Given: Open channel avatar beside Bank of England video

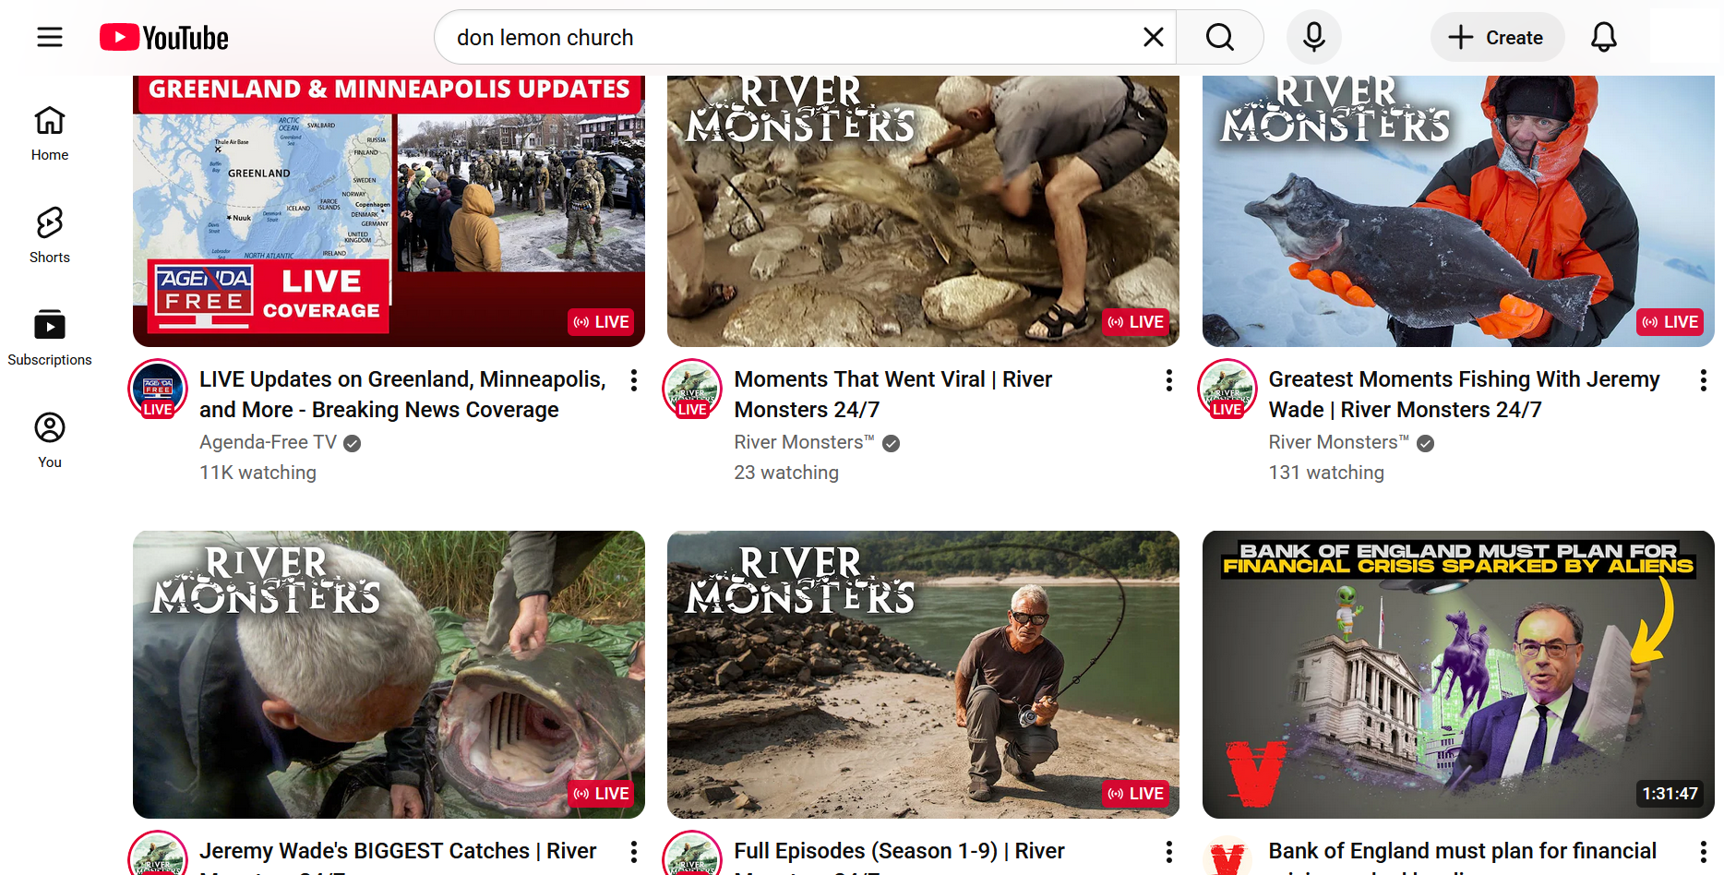Looking at the screenshot, I should tap(1227, 856).
